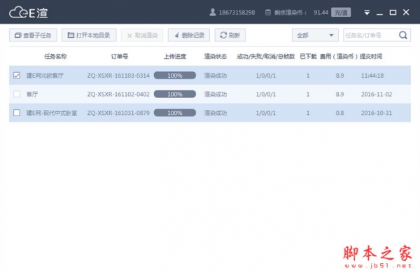Click the search magnifier icon
The image size is (420, 273).
(x=403, y=35)
